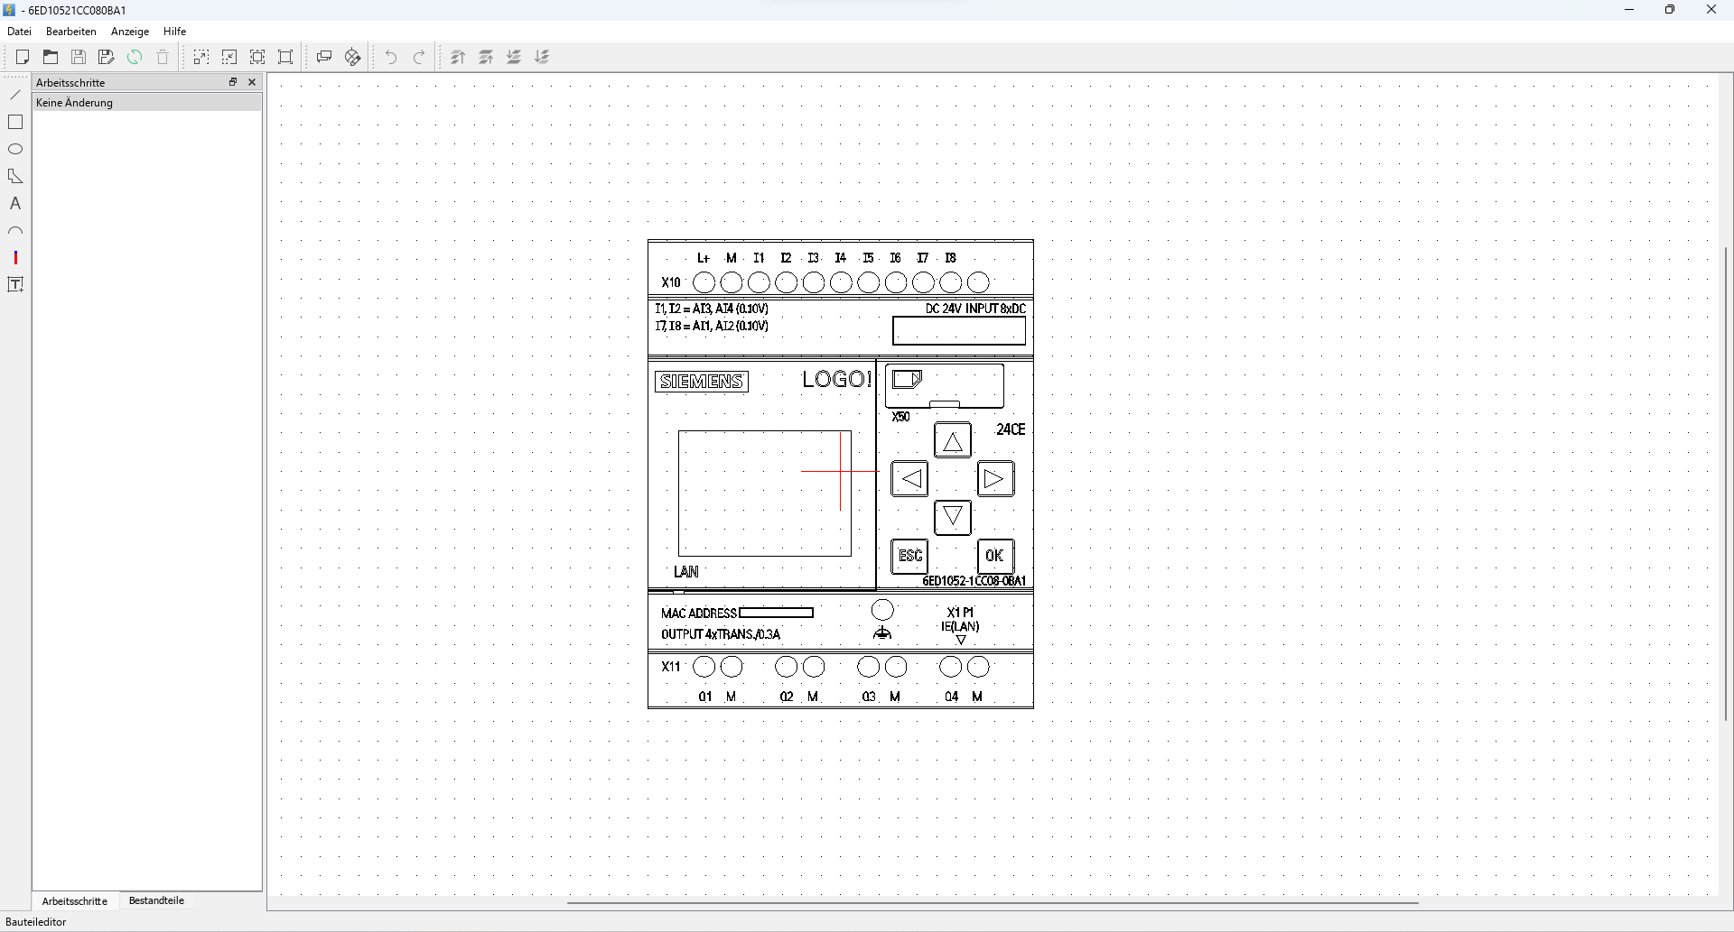Image resolution: width=1734 pixels, height=932 pixels.
Task: Click the Save As icon with pencil
Action: tap(107, 57)
